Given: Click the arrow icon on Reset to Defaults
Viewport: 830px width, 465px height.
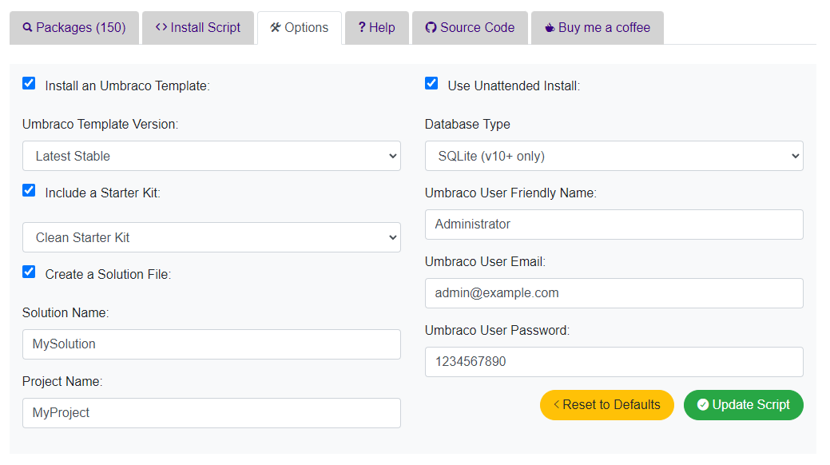Looking at the screenshot, I should tap(556, 404).
